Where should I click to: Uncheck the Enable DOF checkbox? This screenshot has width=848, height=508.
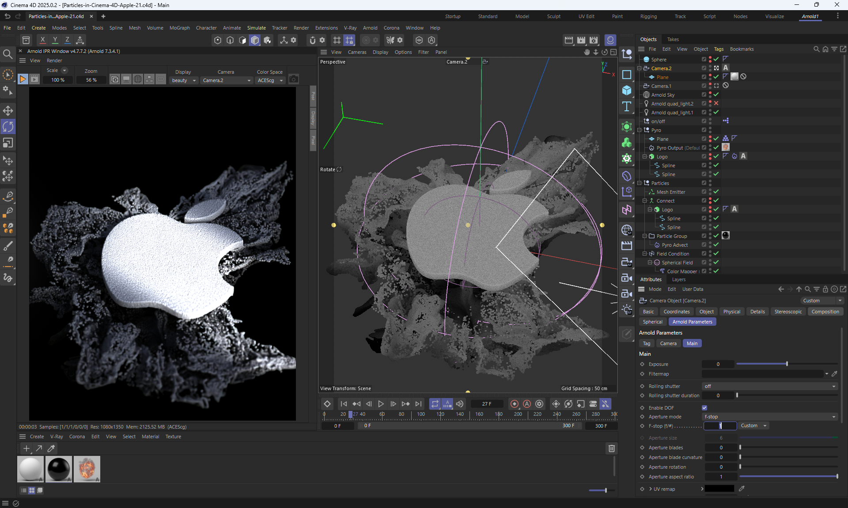(x=704, y=408)
